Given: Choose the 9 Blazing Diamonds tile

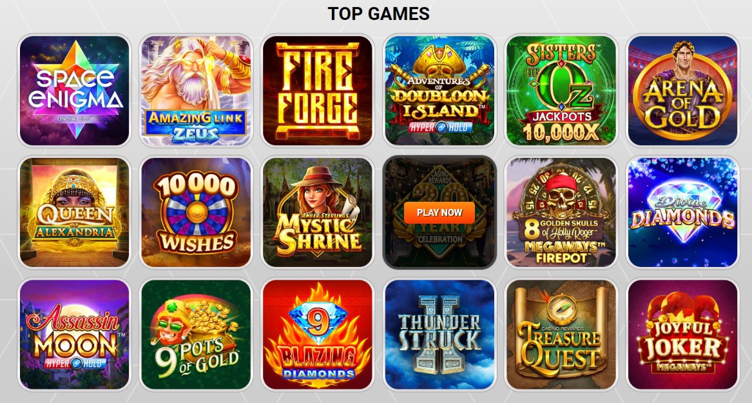Looking at the screenshot, I should 318,335.
